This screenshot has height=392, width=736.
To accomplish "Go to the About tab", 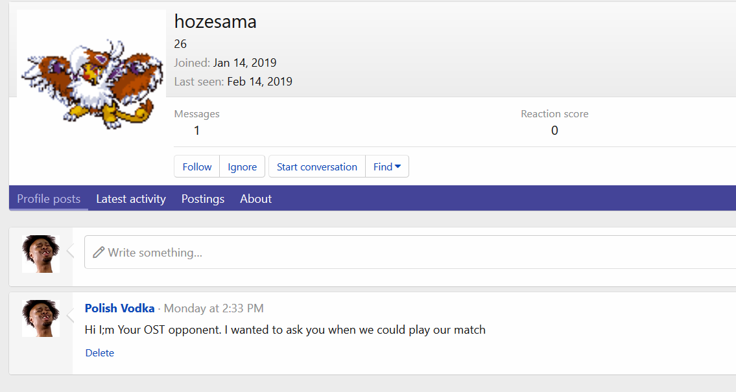I will [x=255, y=199].
